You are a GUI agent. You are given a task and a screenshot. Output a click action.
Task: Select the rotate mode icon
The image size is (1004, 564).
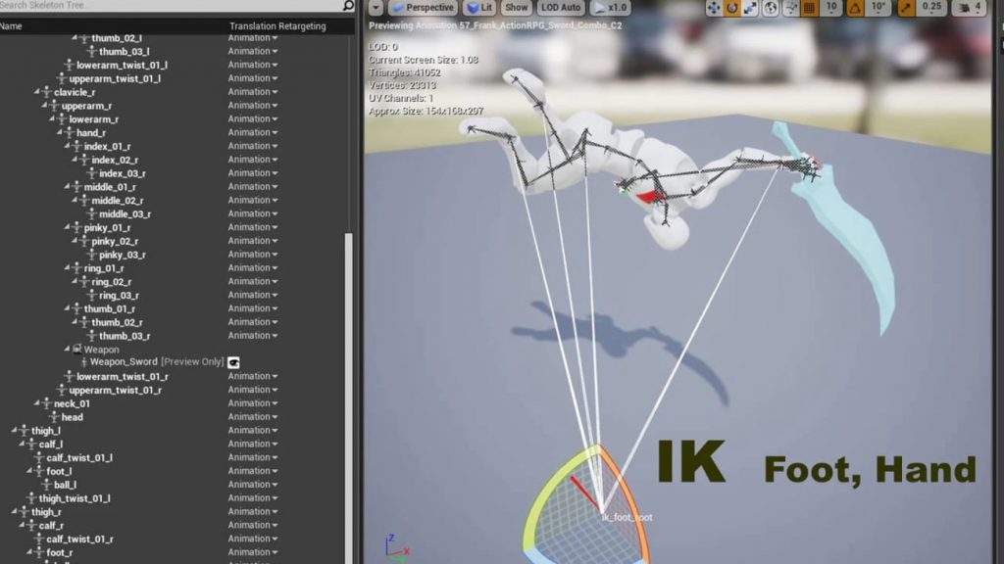pyautogui.click(x=731, y=8)
